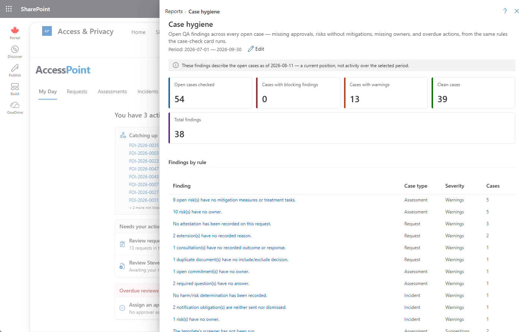Open finding: No attestation has been recorded
The image size is (524, 332).
point(222,224)
